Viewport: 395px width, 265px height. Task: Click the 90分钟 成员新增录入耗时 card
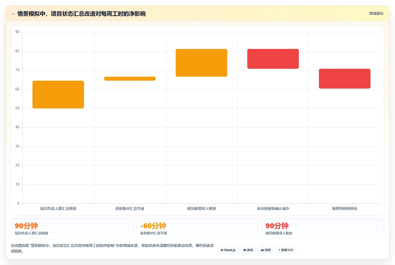point(323,229)
